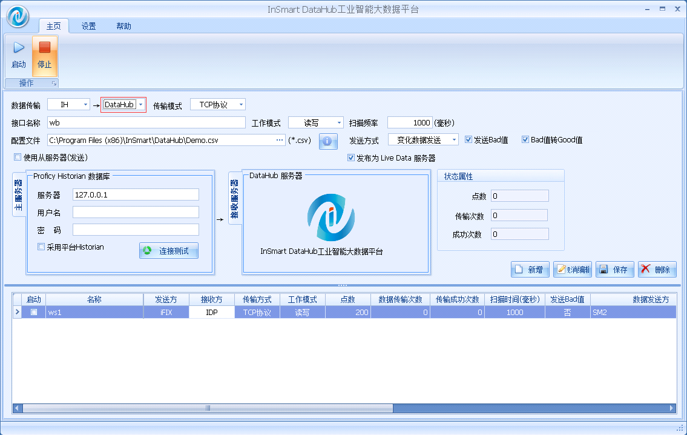Click the 新增 new button
687x435 pixels.
click(530, 269)
